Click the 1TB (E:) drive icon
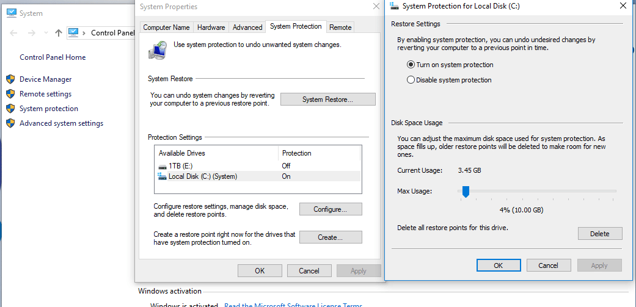Screen dimensions: 636x307 pos(163,166)
